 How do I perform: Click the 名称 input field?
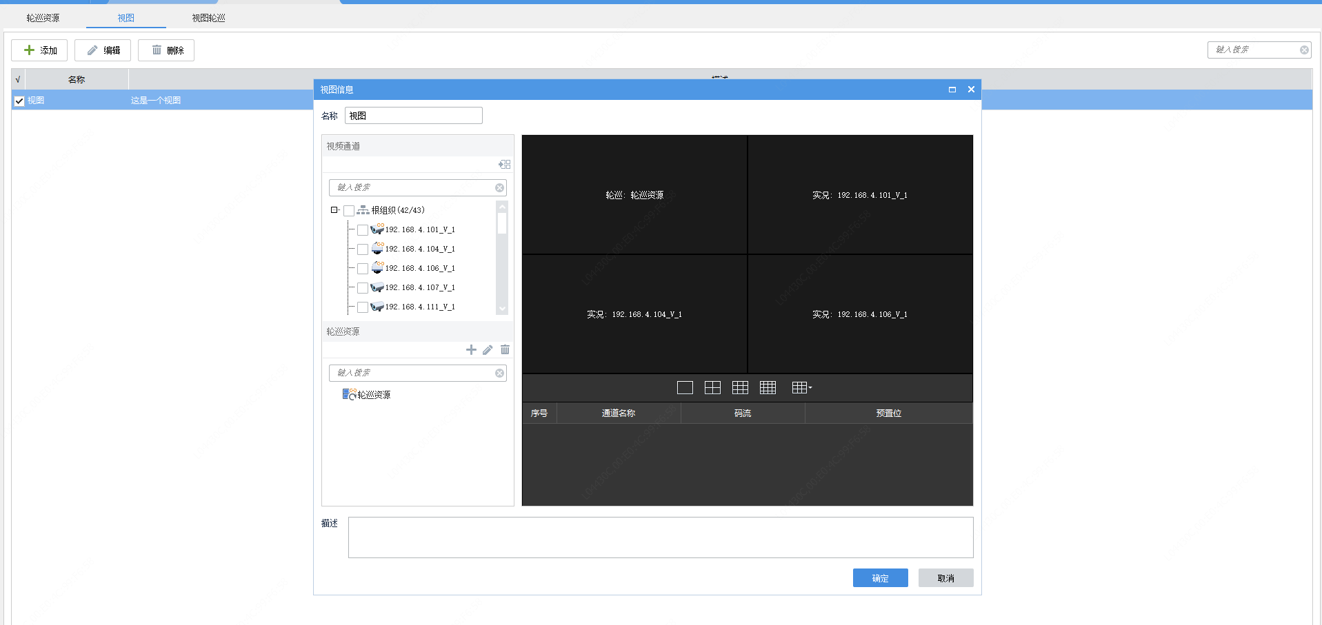point(414,116)
